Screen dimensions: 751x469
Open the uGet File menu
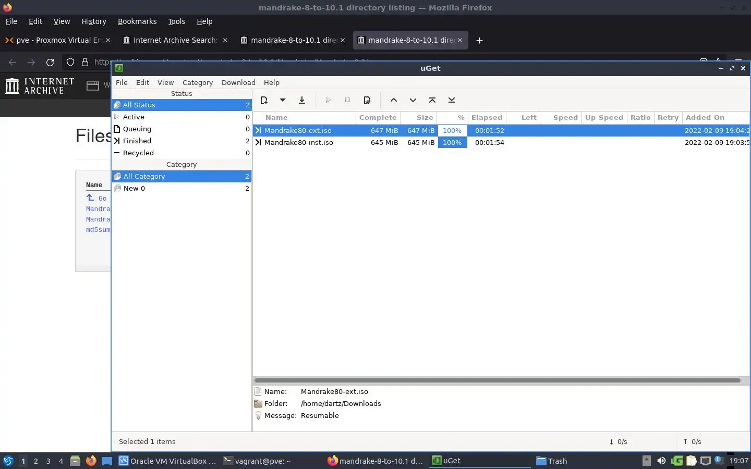(x=122, y=82)
